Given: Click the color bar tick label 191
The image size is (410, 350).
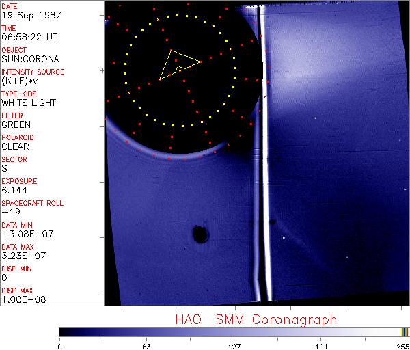Looking at the screenshot, I should pyautogui.click(x=321, y=346).
